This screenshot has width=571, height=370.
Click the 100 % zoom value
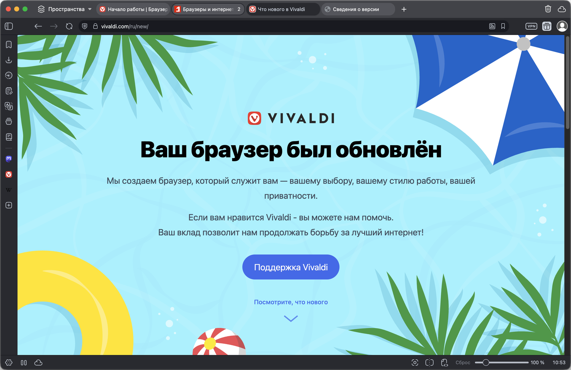click(x=538, y=363)
